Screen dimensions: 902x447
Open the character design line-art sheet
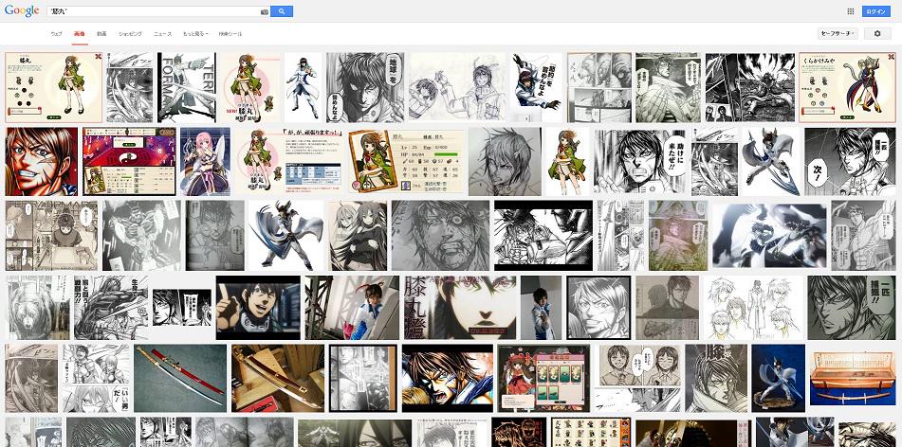tap(753, 308)
